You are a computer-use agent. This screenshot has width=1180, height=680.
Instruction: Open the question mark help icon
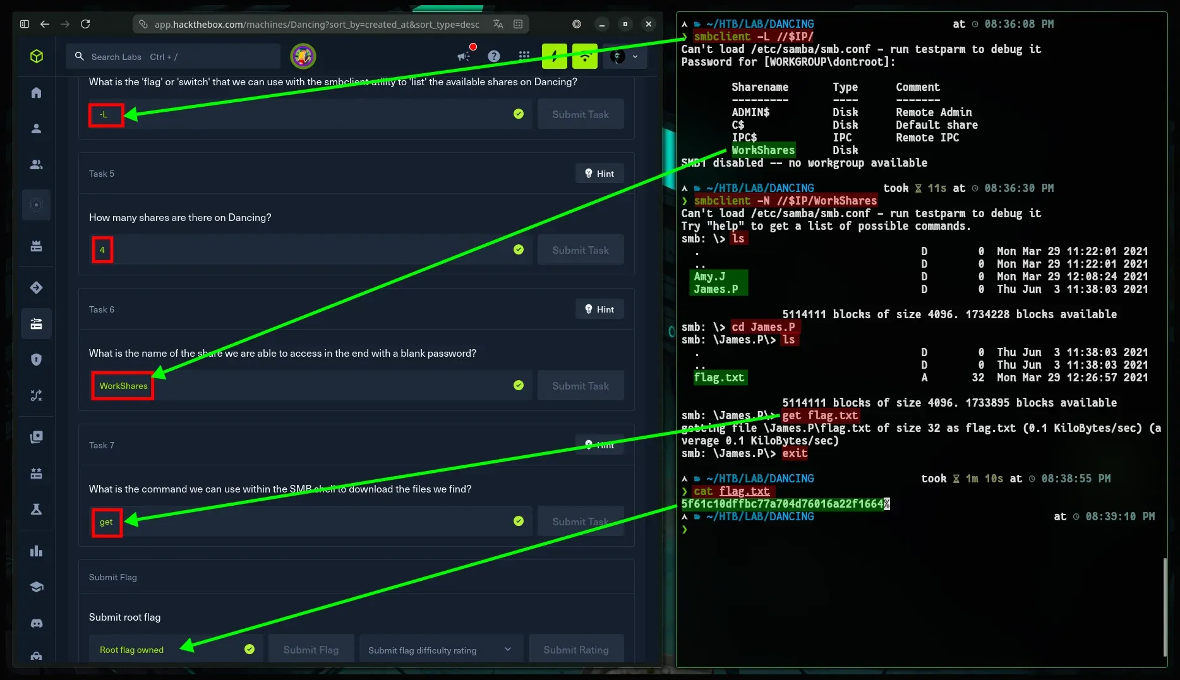494,56
